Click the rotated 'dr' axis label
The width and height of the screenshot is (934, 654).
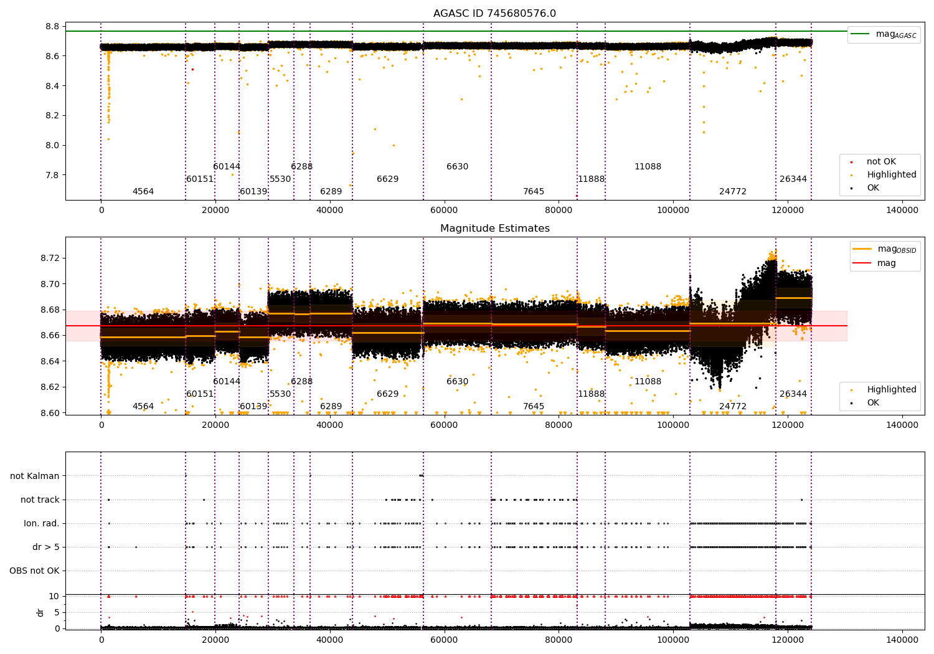[x=40, y=613]
